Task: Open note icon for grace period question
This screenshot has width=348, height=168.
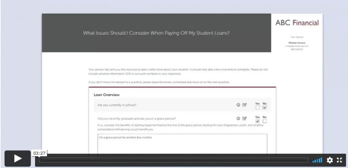Action: [x=244, y=118]
